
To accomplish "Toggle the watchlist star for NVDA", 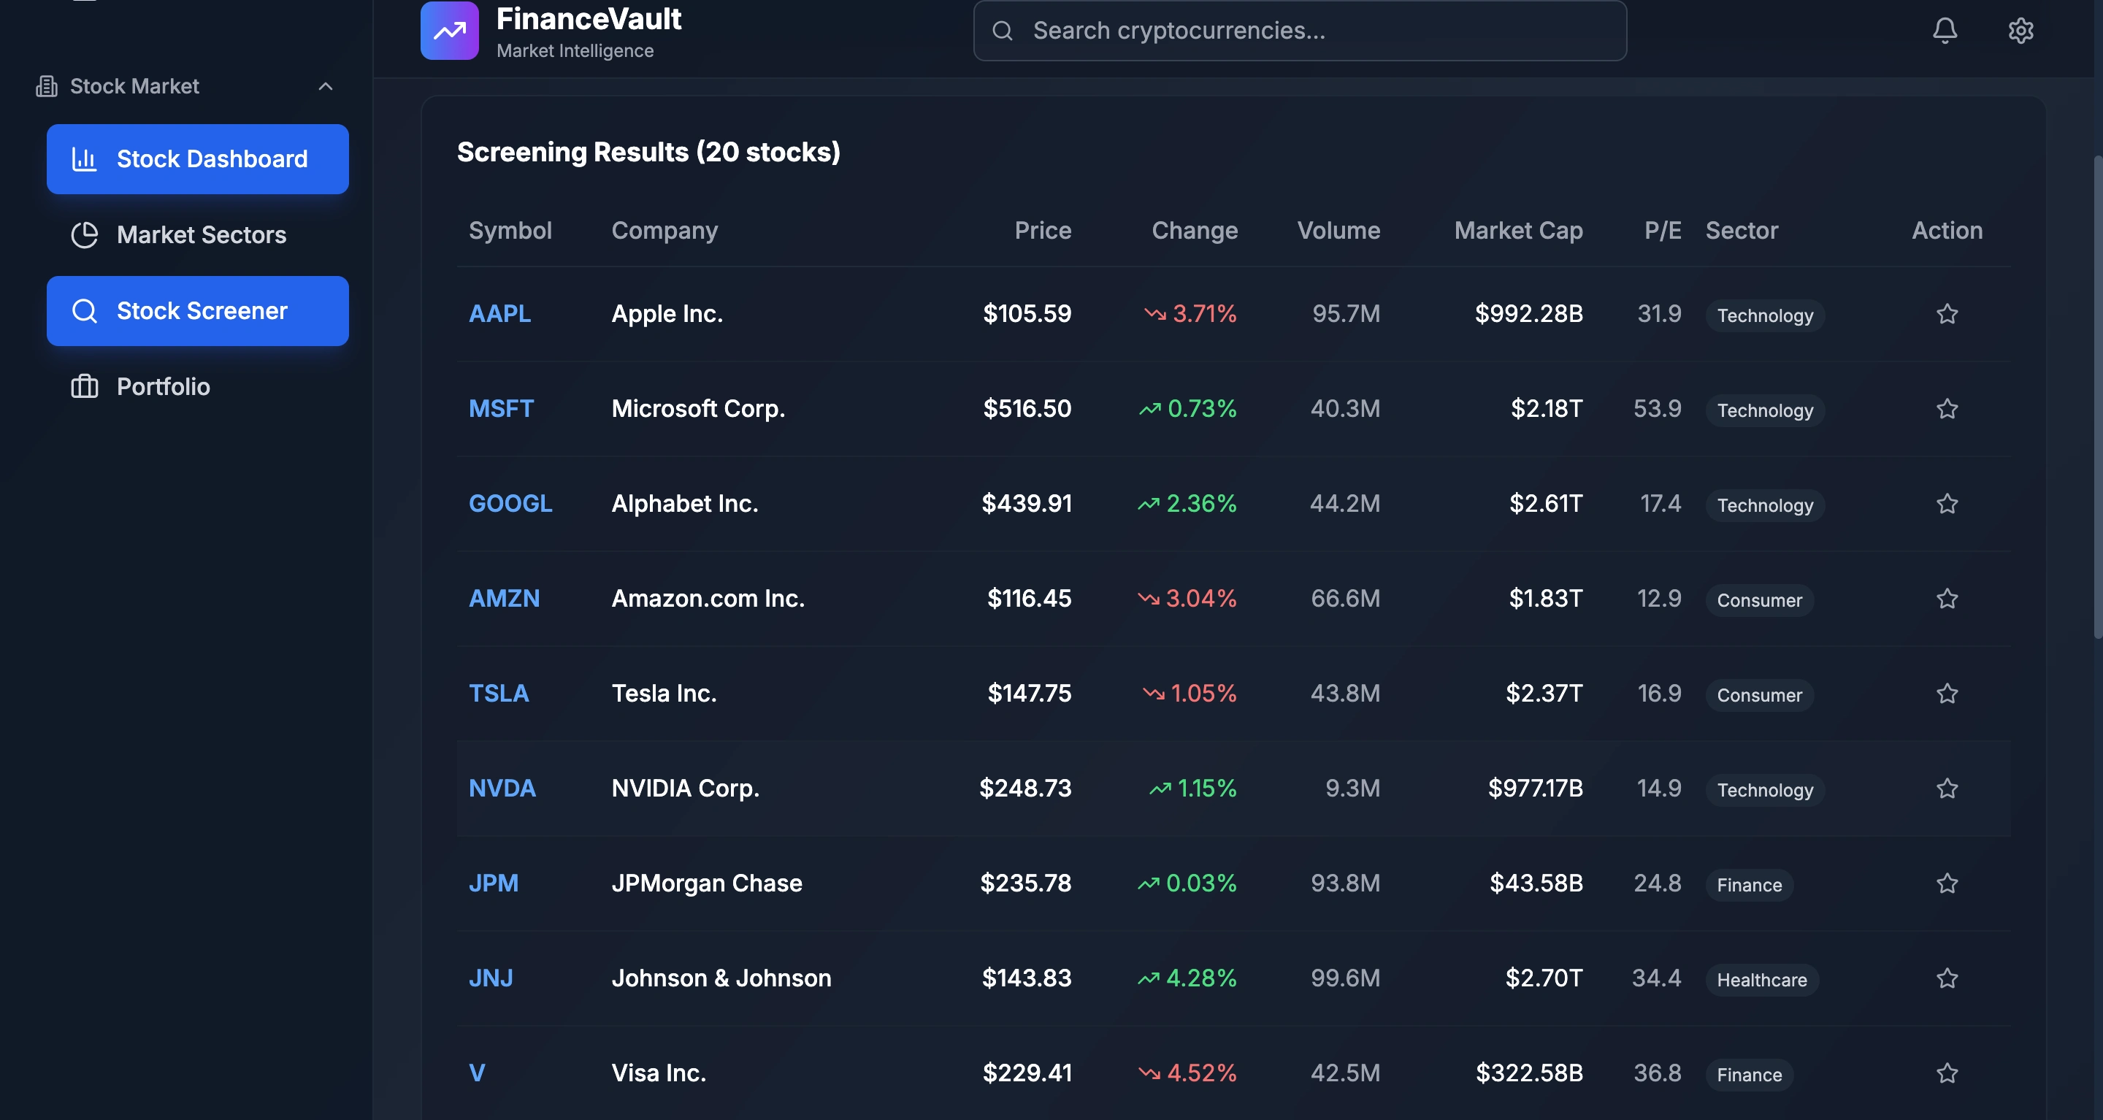I will [x=1946, y=788].
